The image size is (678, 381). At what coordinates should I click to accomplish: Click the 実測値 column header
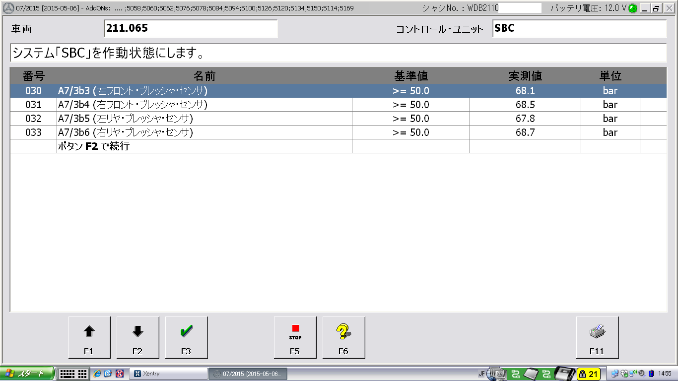pyautogui.click(x=525, y=76)
